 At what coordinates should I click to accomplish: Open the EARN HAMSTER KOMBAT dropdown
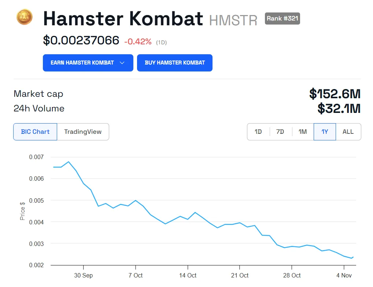pos(88,63)
